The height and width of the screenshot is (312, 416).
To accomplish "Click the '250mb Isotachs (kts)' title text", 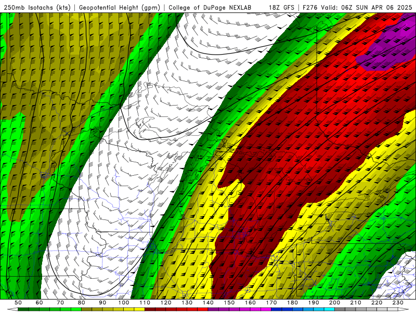I will click(37, 8).
